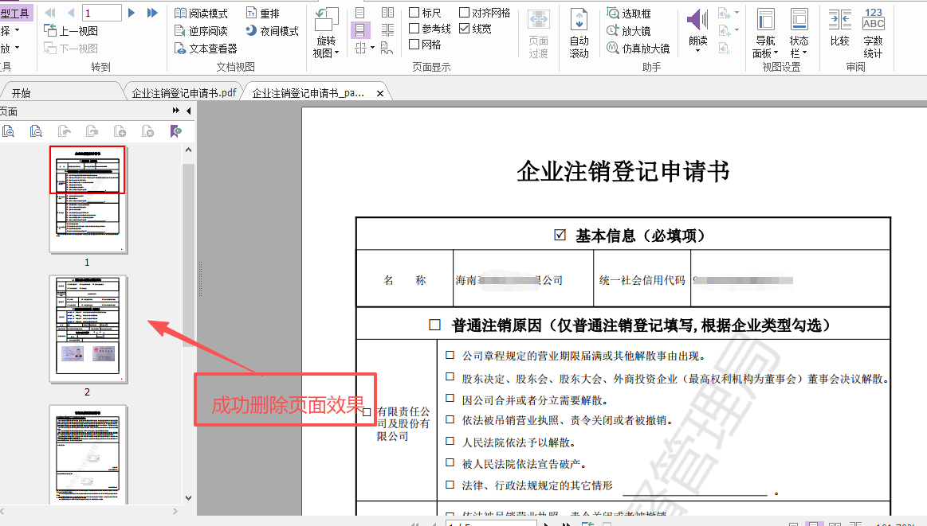Click 人民法院依法予以解散 text line
The width and height of the screenshot is (927, 526).
[x=519, y=442]
